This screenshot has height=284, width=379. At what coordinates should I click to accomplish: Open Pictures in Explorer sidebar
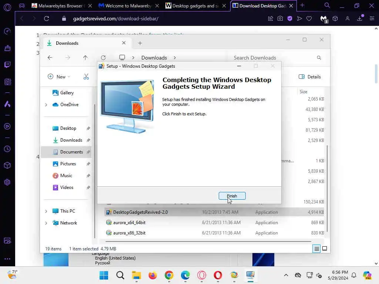(64, 164)
